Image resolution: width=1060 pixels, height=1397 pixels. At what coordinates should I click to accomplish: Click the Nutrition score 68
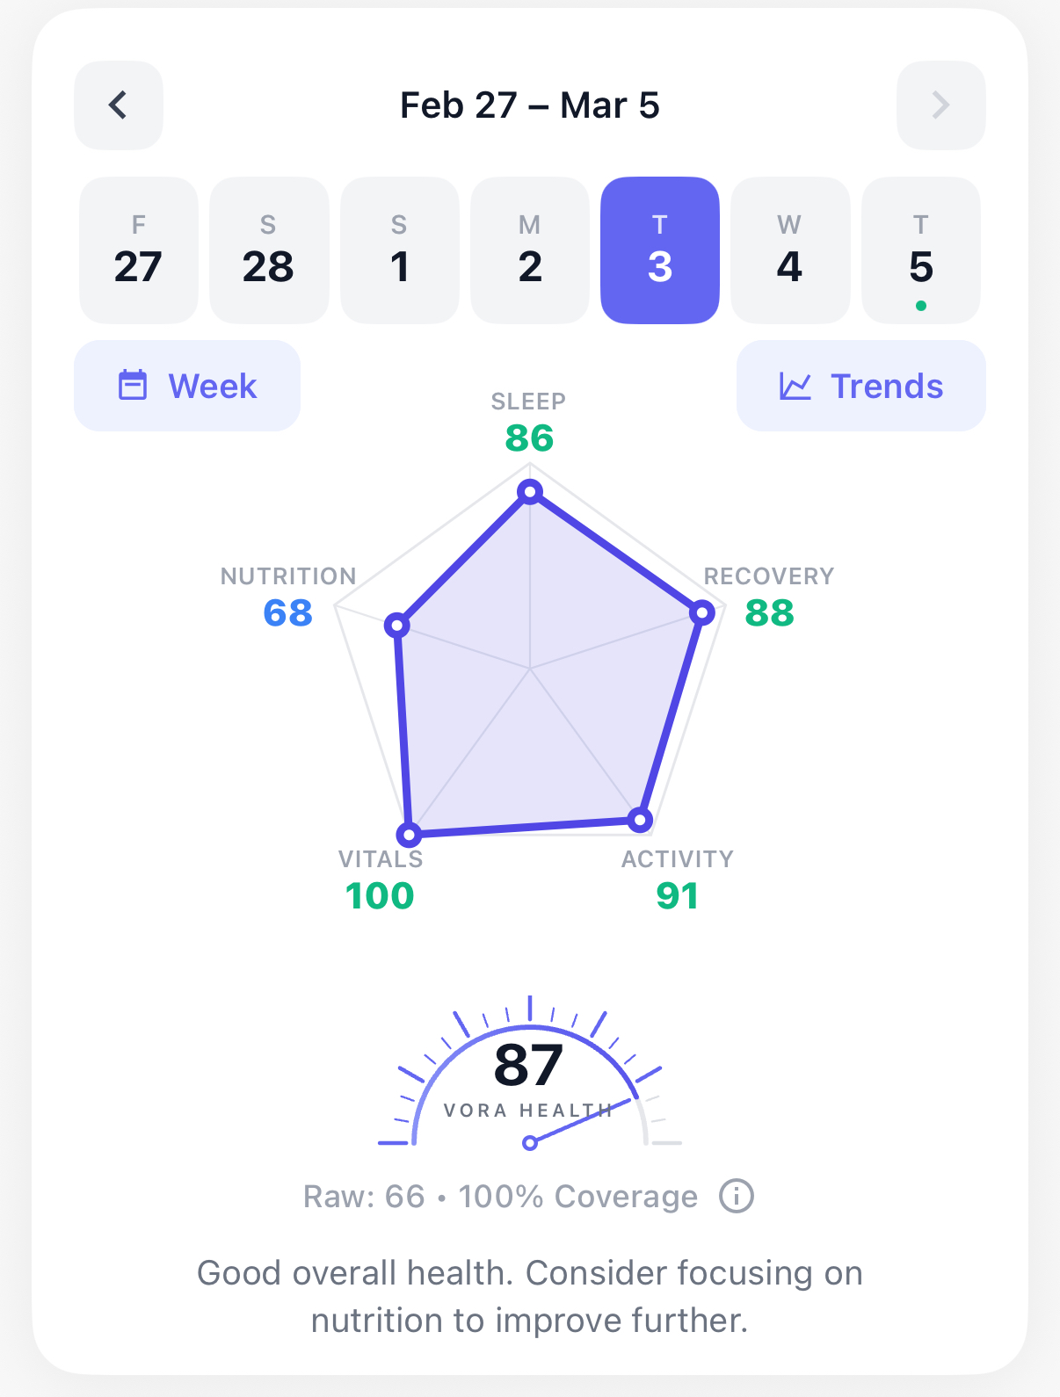pos(288,612)
